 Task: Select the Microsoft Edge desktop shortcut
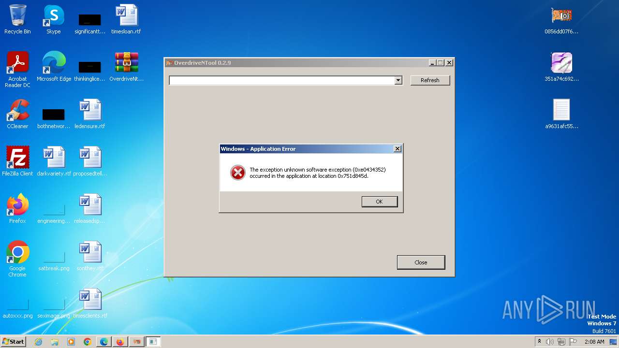tap(54, 67)
